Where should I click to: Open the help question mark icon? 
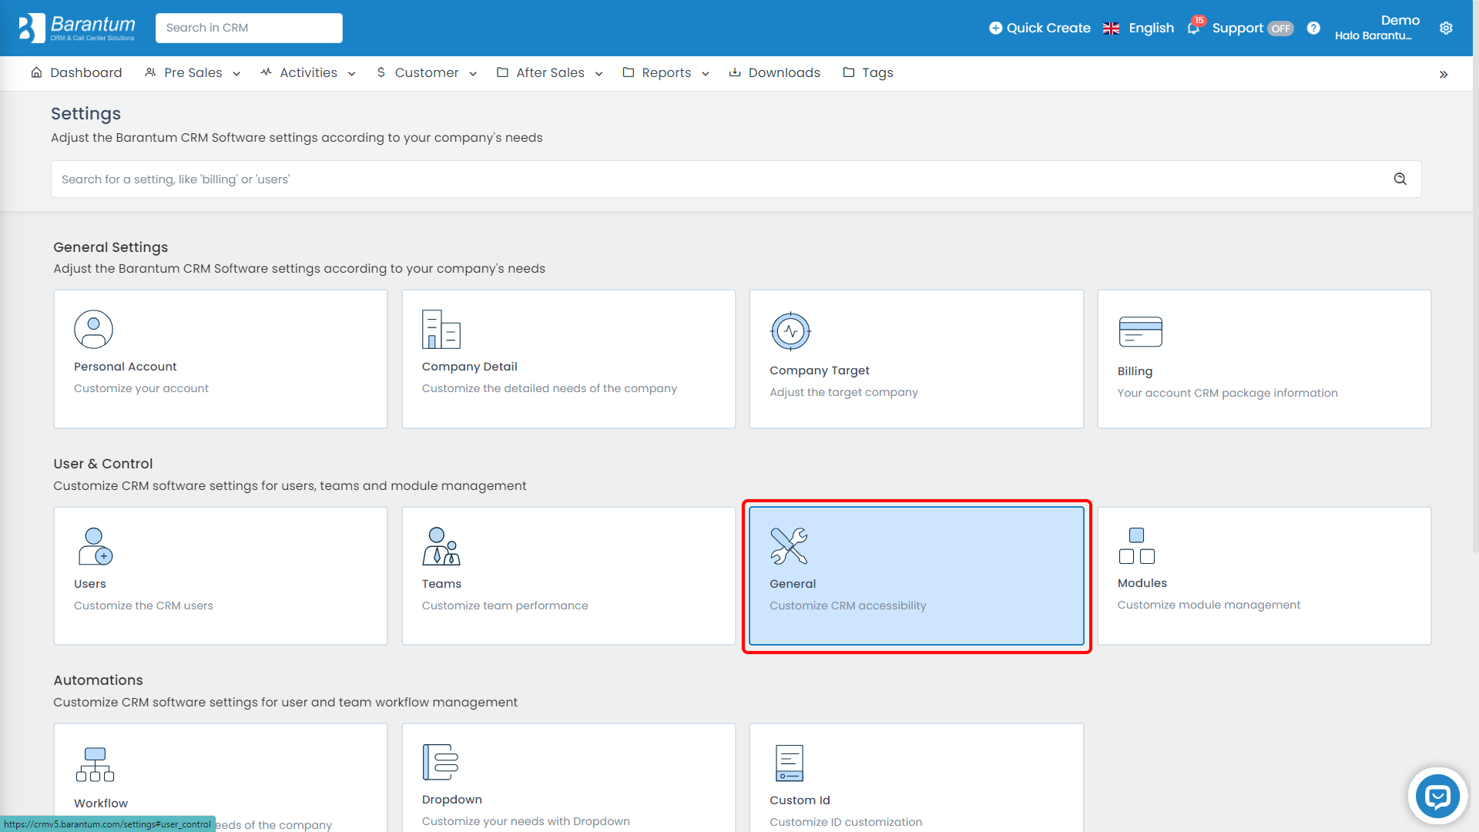click(x=1313, y=29)
